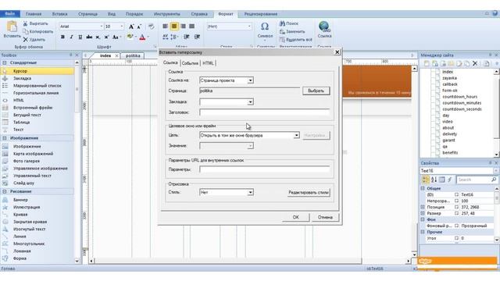The width and height of the screenshot is (500, 281).
Task: Open the ribbon style (Нет) dropdown
Action: click(x=249, y=27)
